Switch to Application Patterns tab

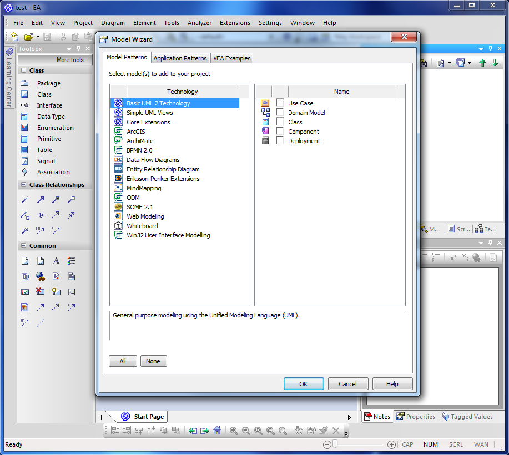(x=180, y=58)
